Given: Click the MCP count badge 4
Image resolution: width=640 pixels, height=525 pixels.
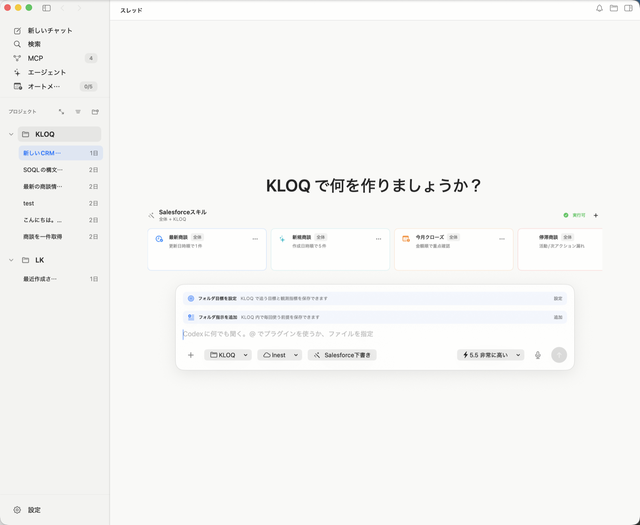Looking at the screenshot, I should pos(91,58).
